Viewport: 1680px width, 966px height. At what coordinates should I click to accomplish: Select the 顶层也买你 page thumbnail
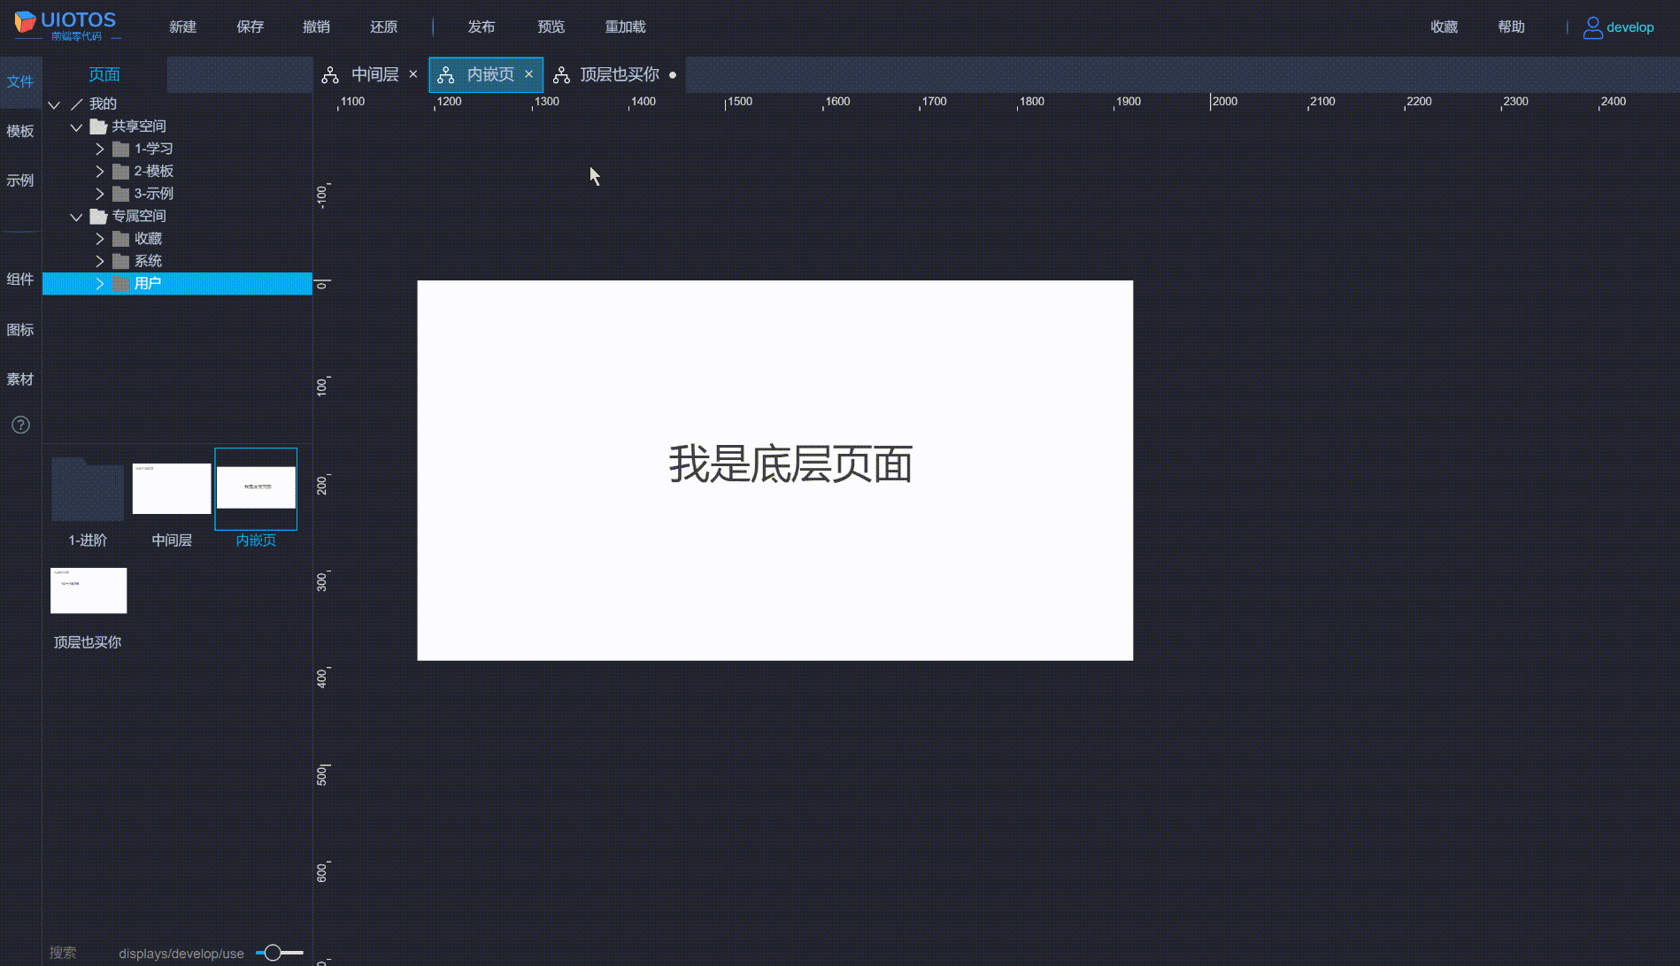[89, 590]
